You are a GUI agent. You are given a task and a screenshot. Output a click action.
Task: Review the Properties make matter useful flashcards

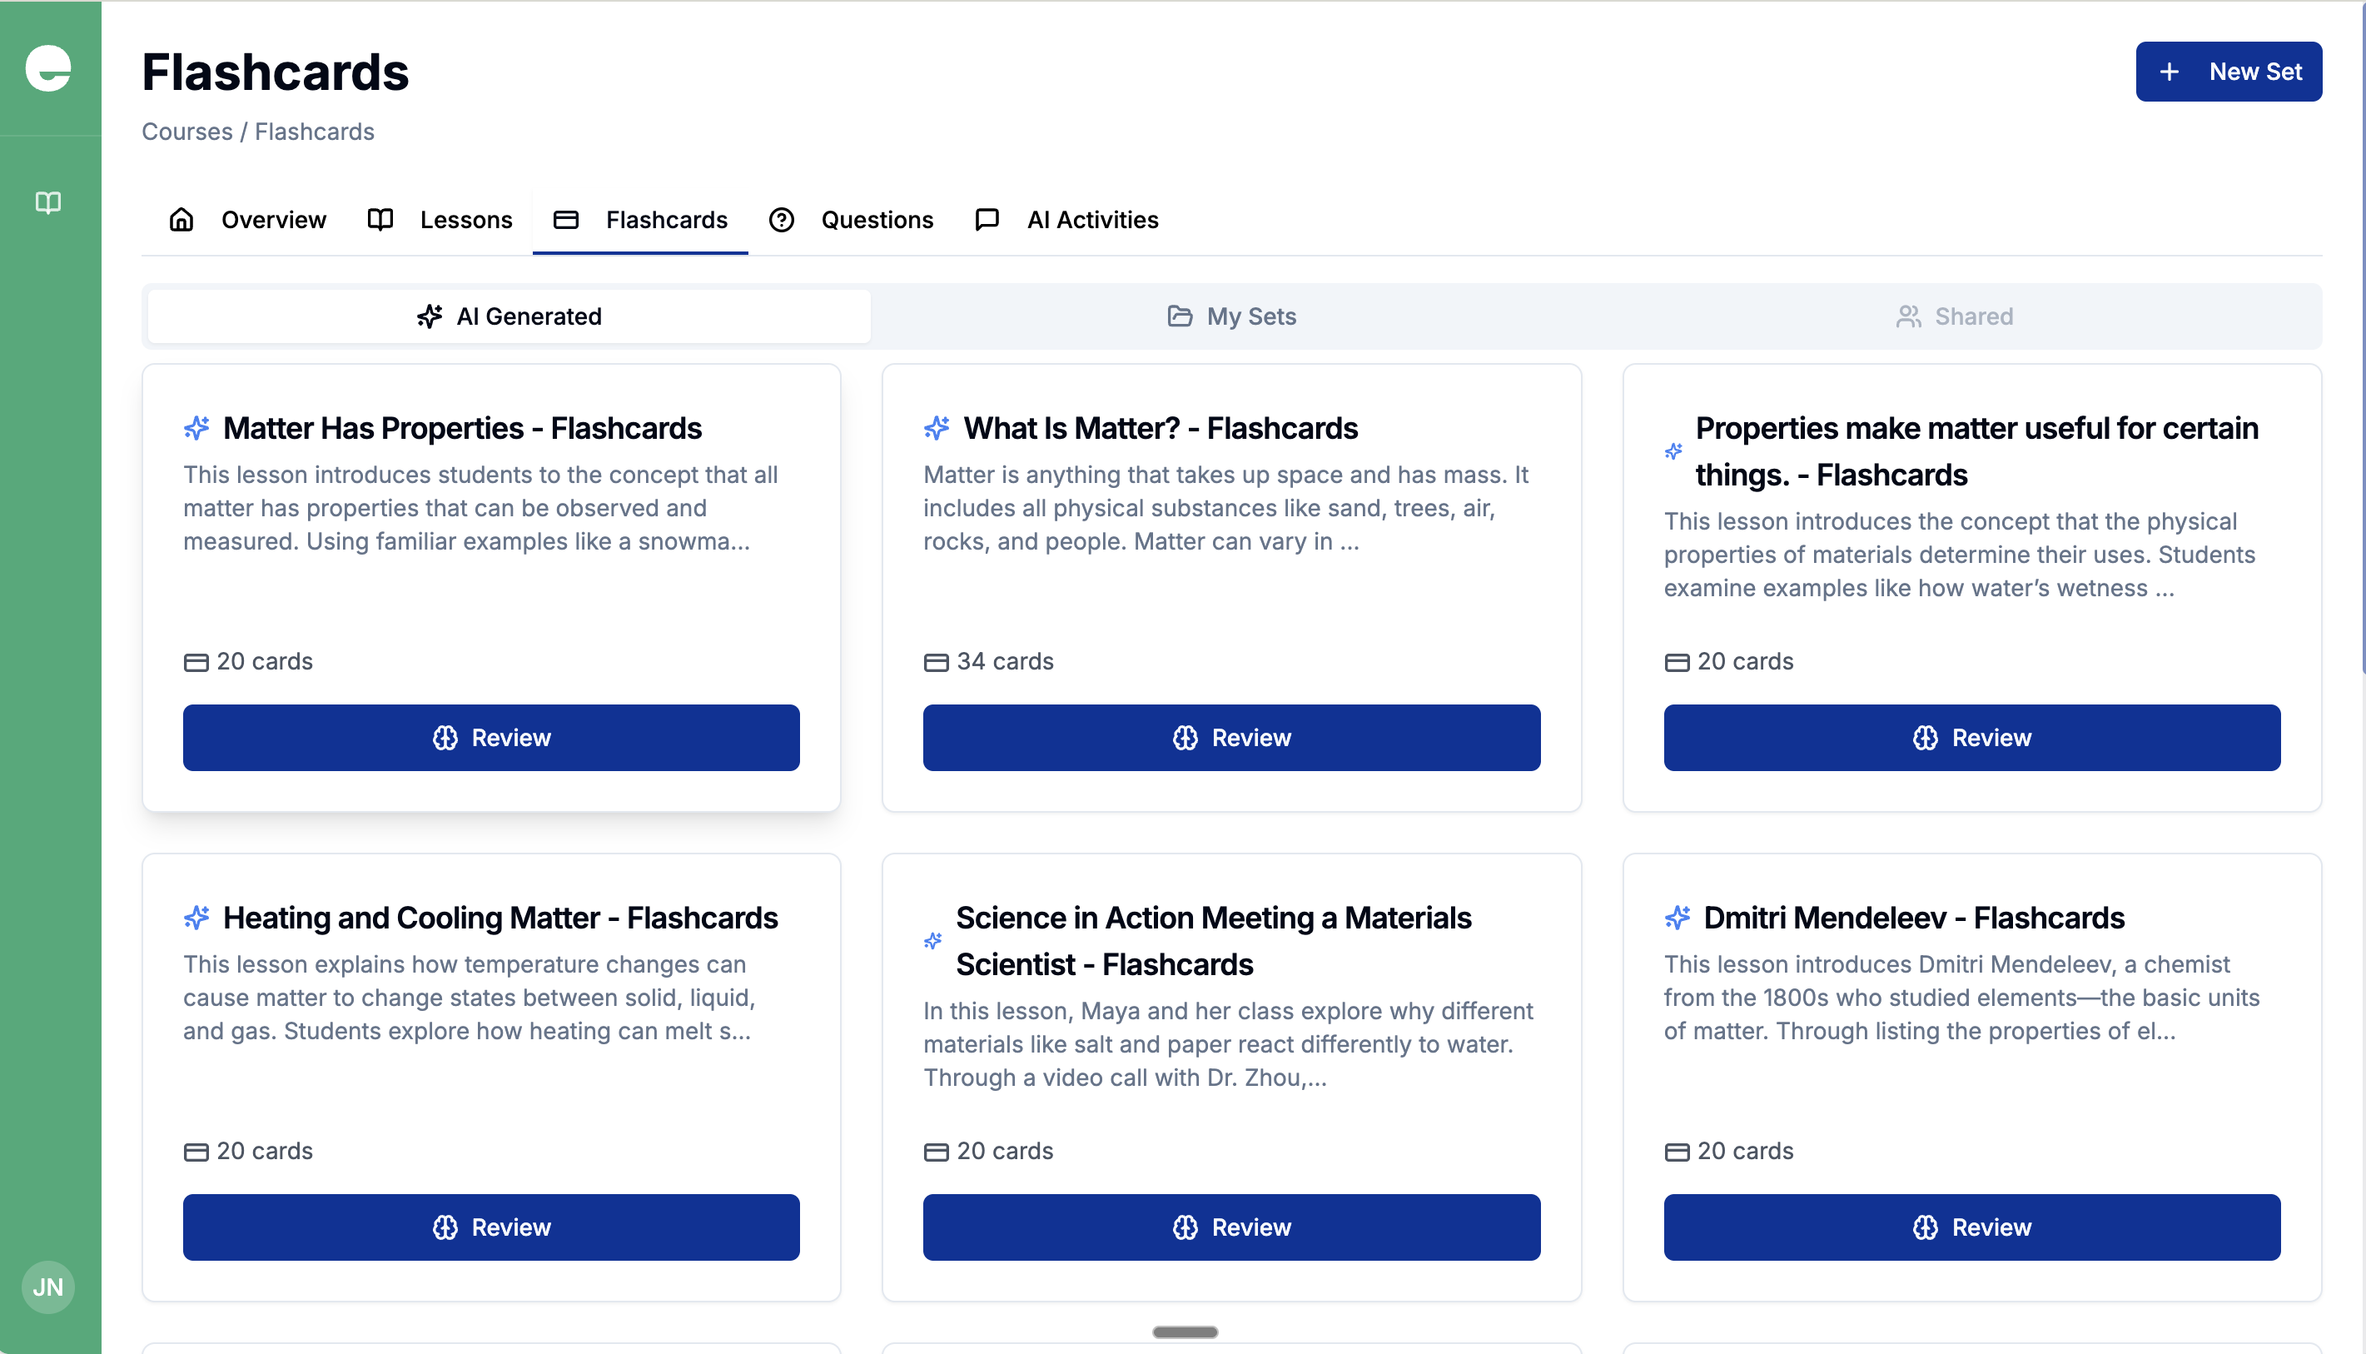click(x=1972, y=738)
